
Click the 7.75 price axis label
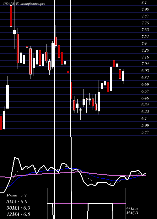tap(145, 23)
